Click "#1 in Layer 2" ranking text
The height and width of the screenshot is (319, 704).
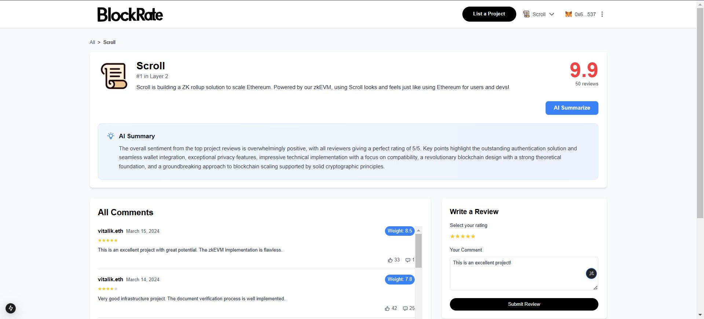tap(152, 76)
